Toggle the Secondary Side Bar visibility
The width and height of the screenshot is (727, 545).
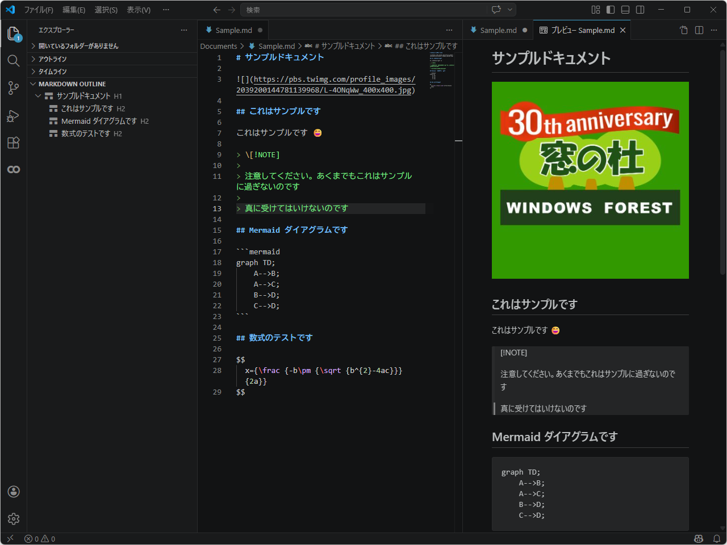click(x=641, y=10)
